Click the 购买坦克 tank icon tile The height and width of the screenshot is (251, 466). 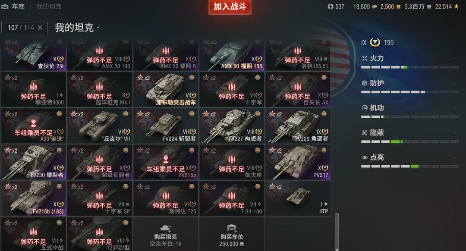pos(166,234)
